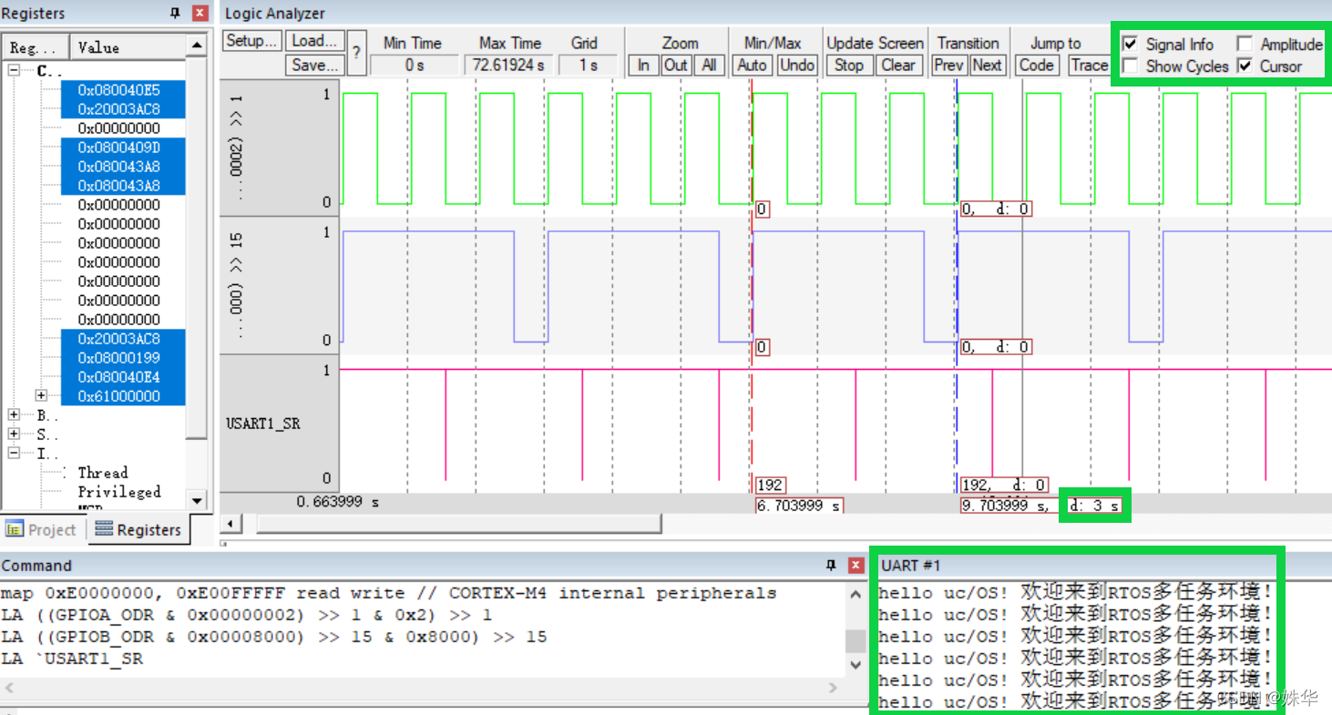This screenshot has height=715, width=1332.
Task: Click the Command window horizontal scroll-right arrow
Action: 832,687
